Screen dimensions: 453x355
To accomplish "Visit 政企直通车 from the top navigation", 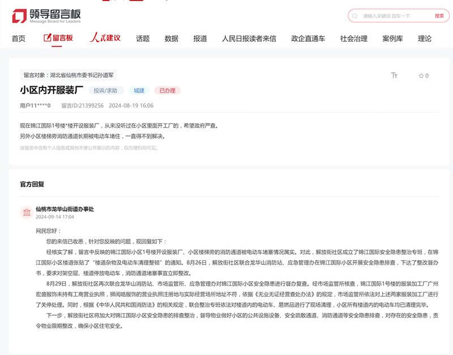I will (307, 39).
